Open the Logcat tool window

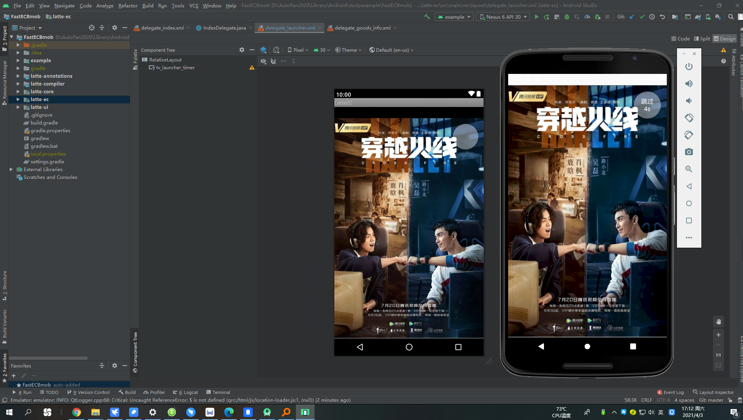click(x=185, y=392)
